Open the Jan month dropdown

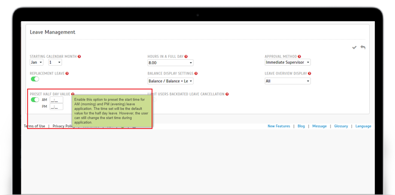pos(37,62)
